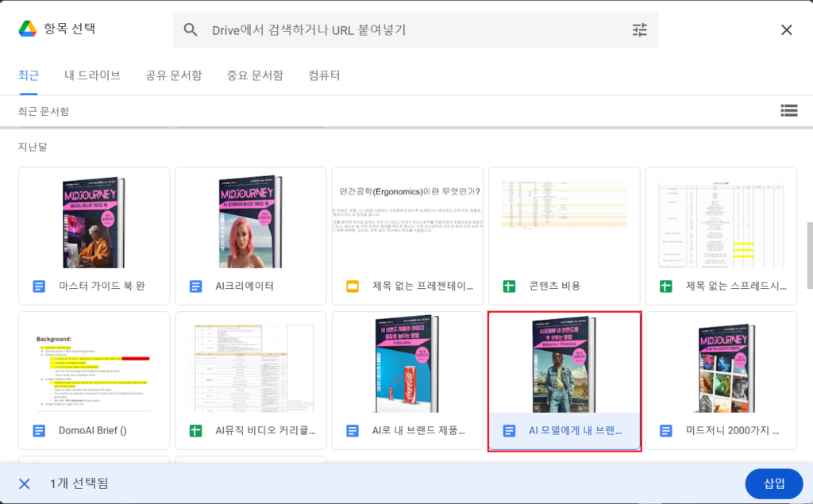Clear selection with the X icon

25,483
